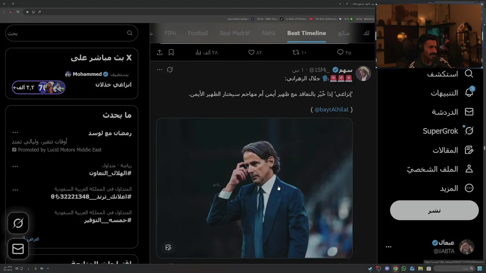Open trending hashtag #الهلال_التعاون
This screenshot has height=273, width=486.
tap(110, 173)
